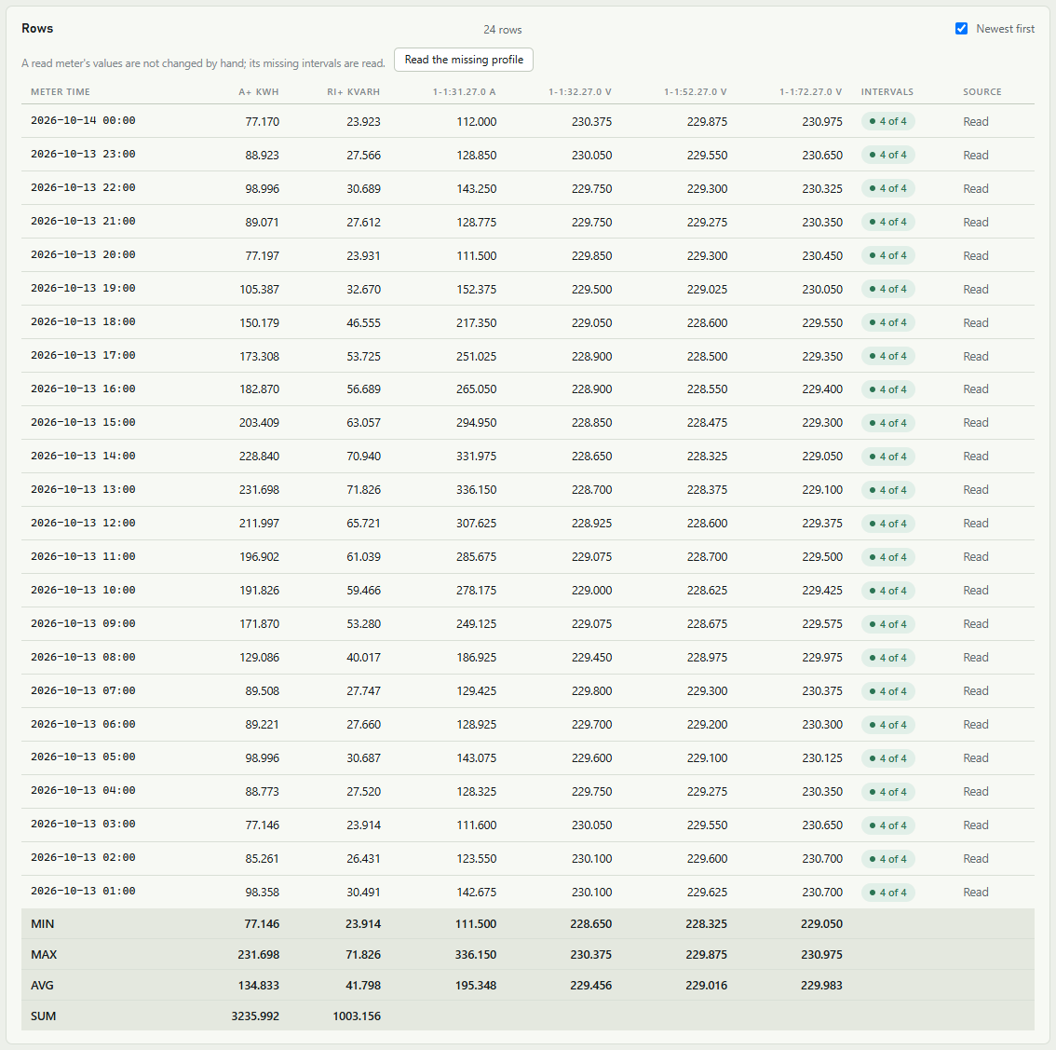Click the RI+ KVARH column header
The height and width of the screenshot is (1050, 1056).
[354, 91]
